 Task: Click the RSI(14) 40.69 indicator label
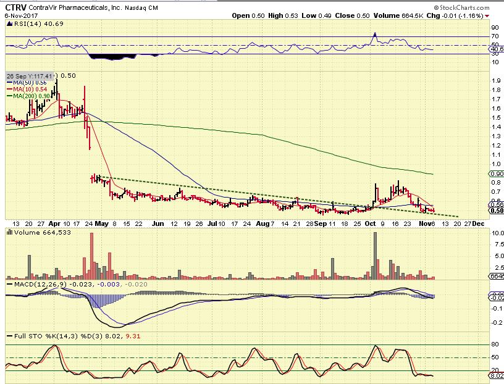(39, 23)
